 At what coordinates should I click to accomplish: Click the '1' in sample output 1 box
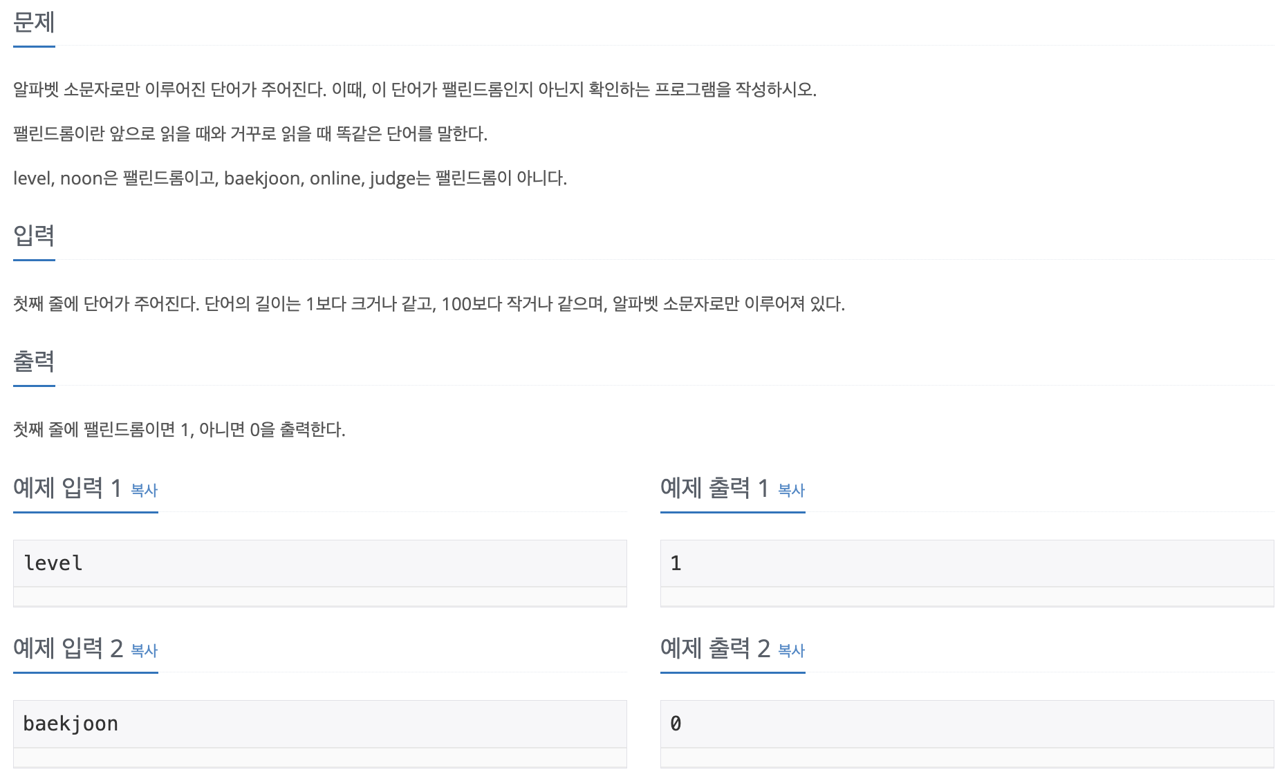pos(674,563)
